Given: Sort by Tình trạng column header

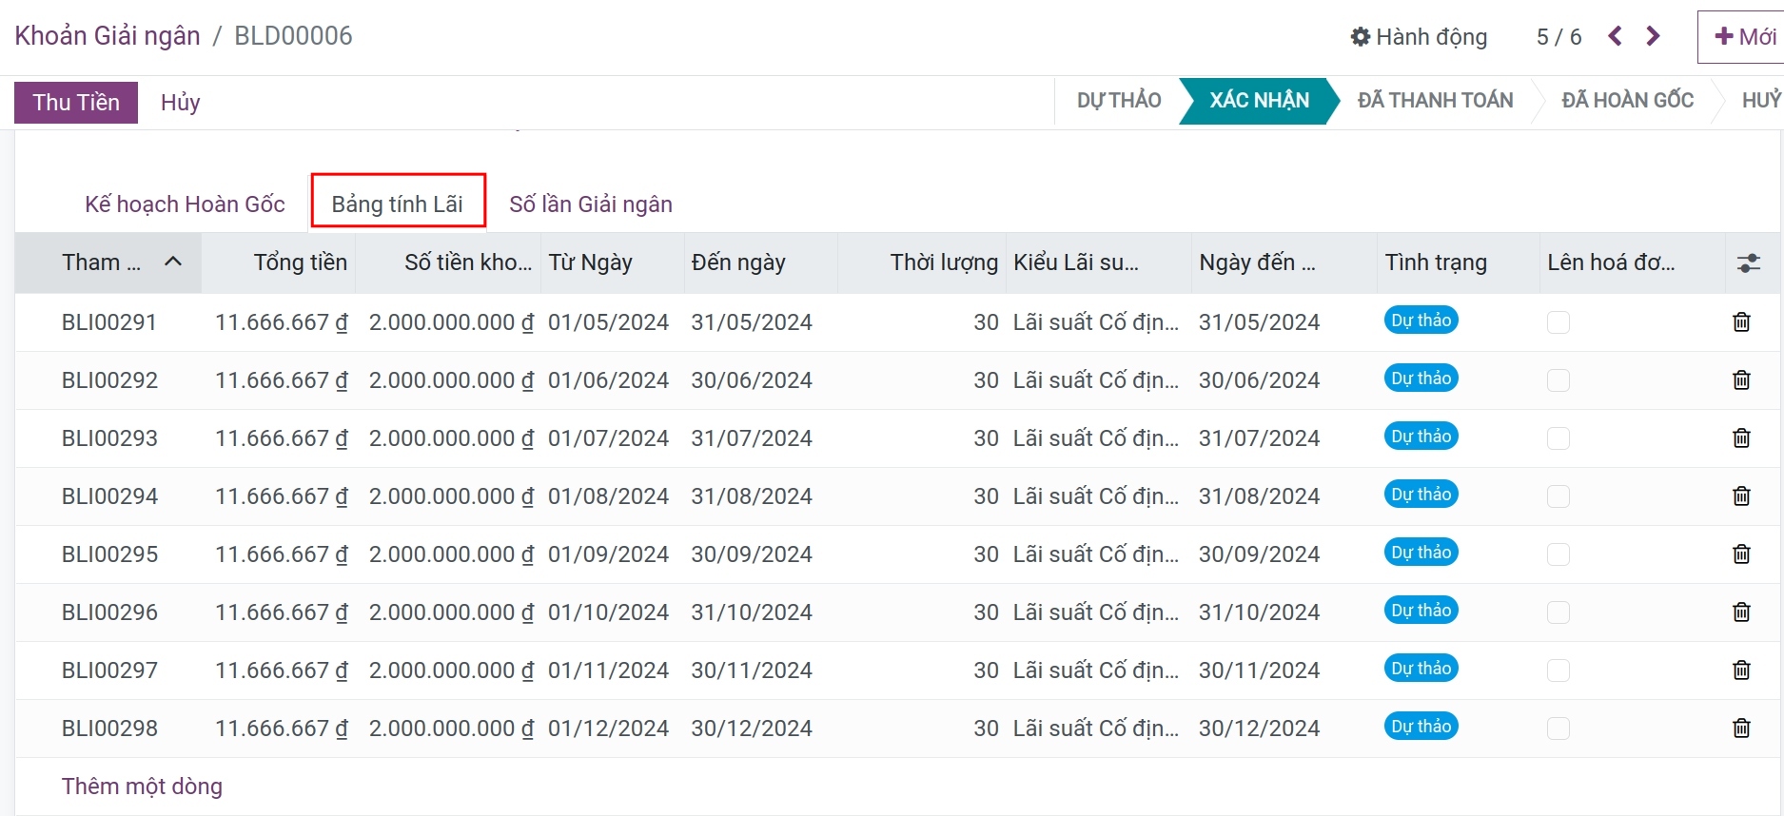Looking at the screenshot, I should [x=1458, y=262].
